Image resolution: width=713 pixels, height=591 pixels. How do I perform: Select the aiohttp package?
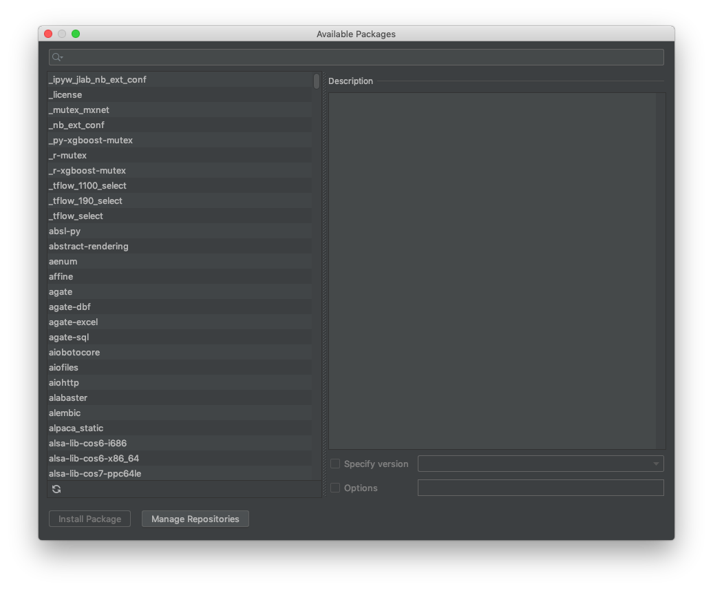180,382
